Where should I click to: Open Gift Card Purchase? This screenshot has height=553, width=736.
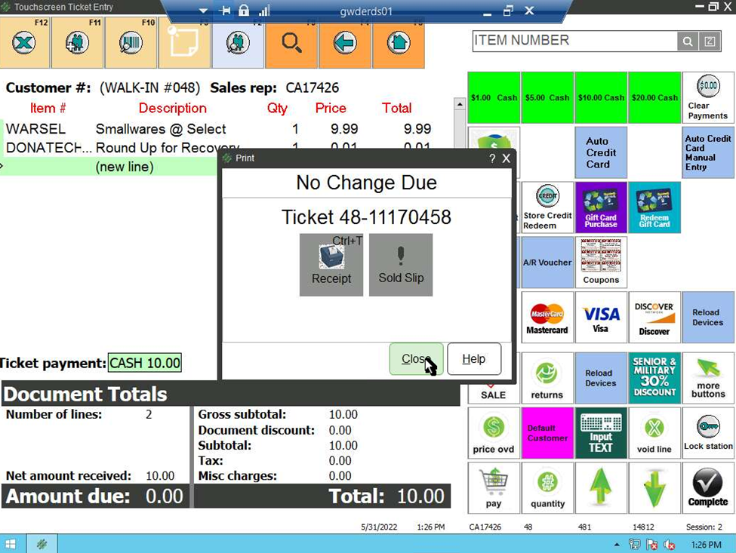[601, 207]
